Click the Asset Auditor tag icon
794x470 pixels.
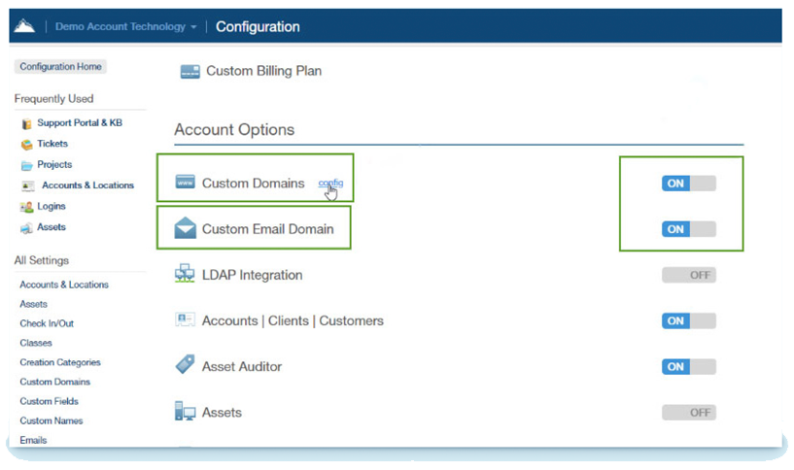tap(185, 366)
